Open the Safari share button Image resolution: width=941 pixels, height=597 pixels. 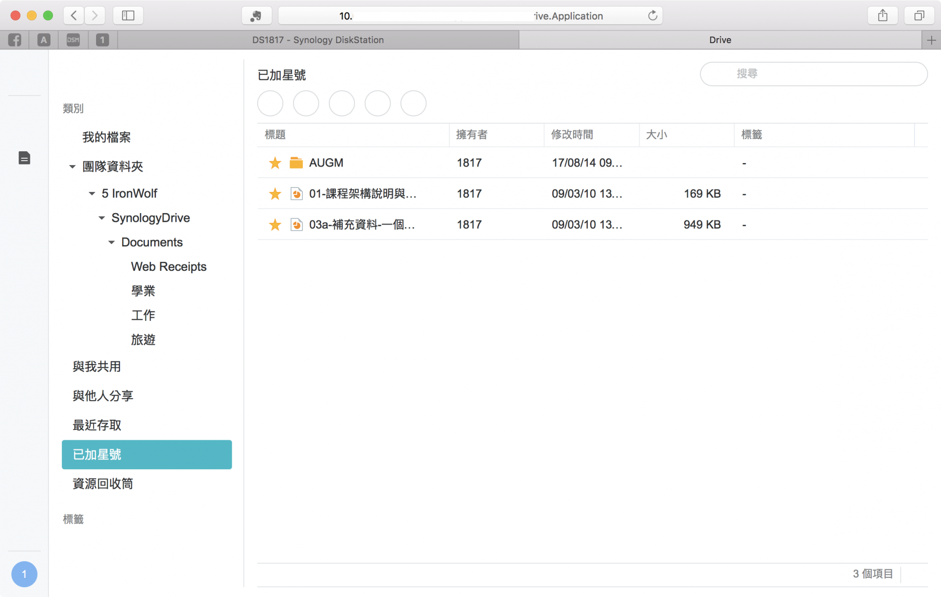[x=882, y=16]
